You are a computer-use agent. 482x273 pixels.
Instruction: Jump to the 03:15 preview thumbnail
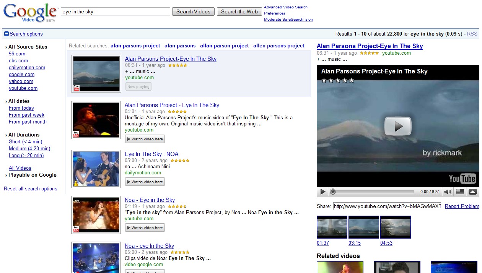(x=364, y=227)
